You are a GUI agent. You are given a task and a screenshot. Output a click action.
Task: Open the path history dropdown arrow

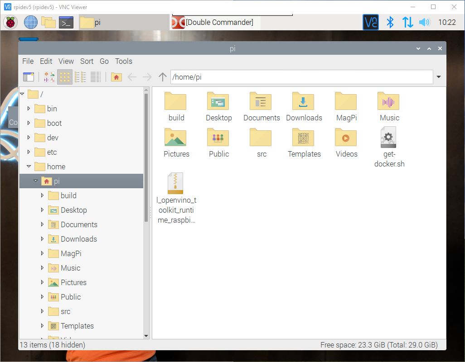point(438,77)
